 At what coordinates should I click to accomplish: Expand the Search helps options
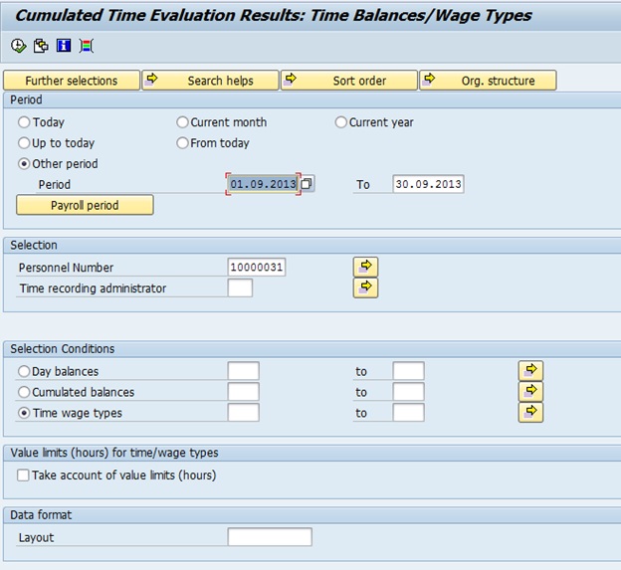coord(210,81)
